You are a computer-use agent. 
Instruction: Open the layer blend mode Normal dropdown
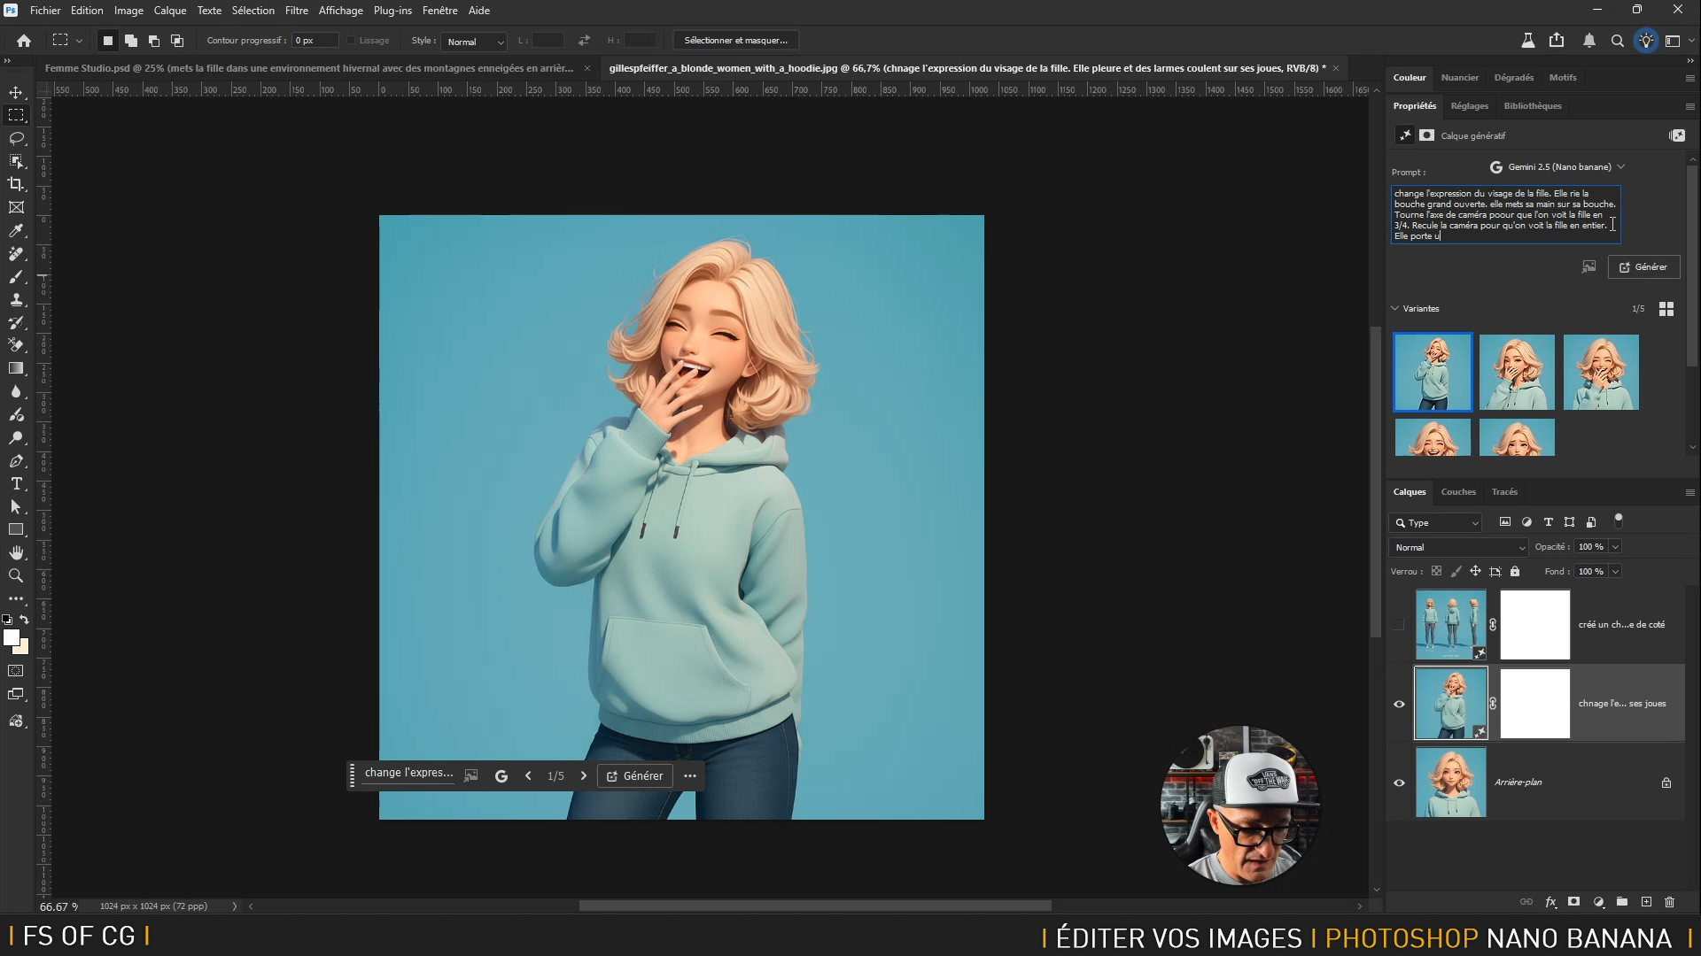coord(1458,547)
